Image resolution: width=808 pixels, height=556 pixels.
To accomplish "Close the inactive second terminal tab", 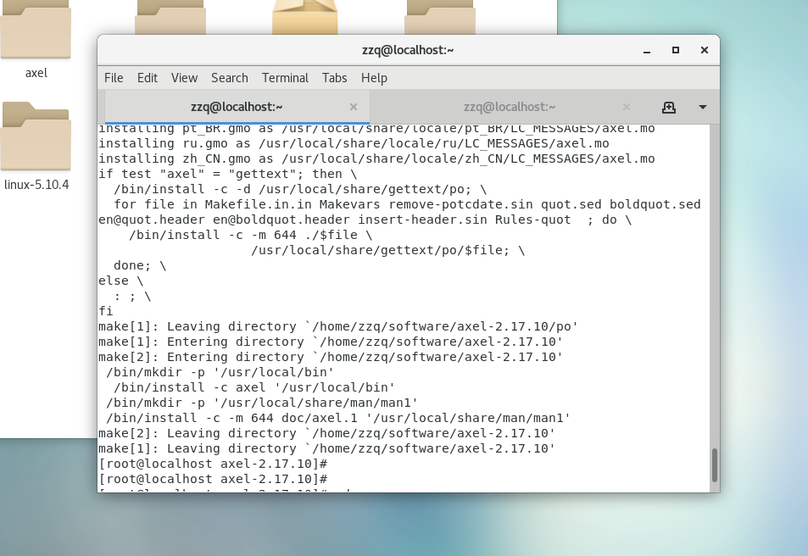I will [627, 107].
